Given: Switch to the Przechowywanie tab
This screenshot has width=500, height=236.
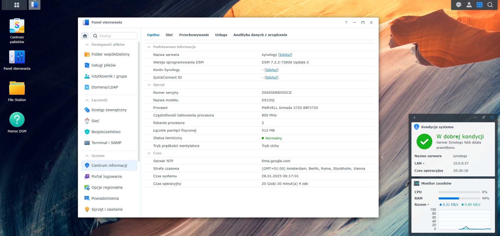Looking at the screenshot, I should tap(194, 35).
